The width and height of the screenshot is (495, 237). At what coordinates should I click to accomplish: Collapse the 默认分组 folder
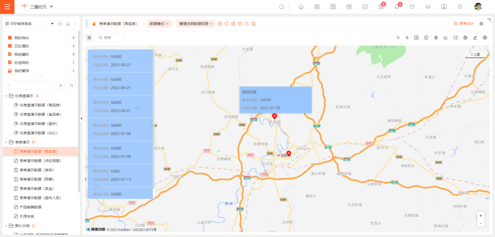(6, 226)
